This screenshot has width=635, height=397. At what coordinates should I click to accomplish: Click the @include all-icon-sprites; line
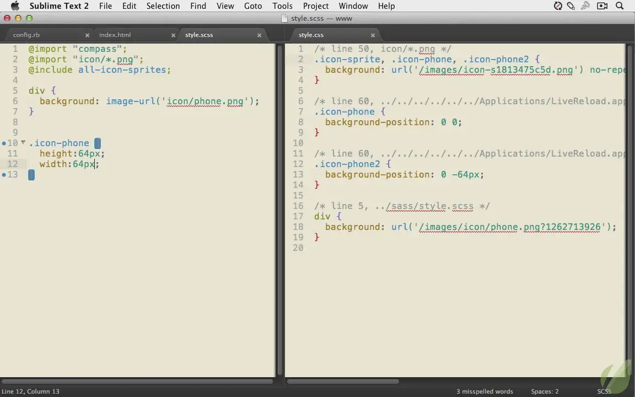coord(100,70)
